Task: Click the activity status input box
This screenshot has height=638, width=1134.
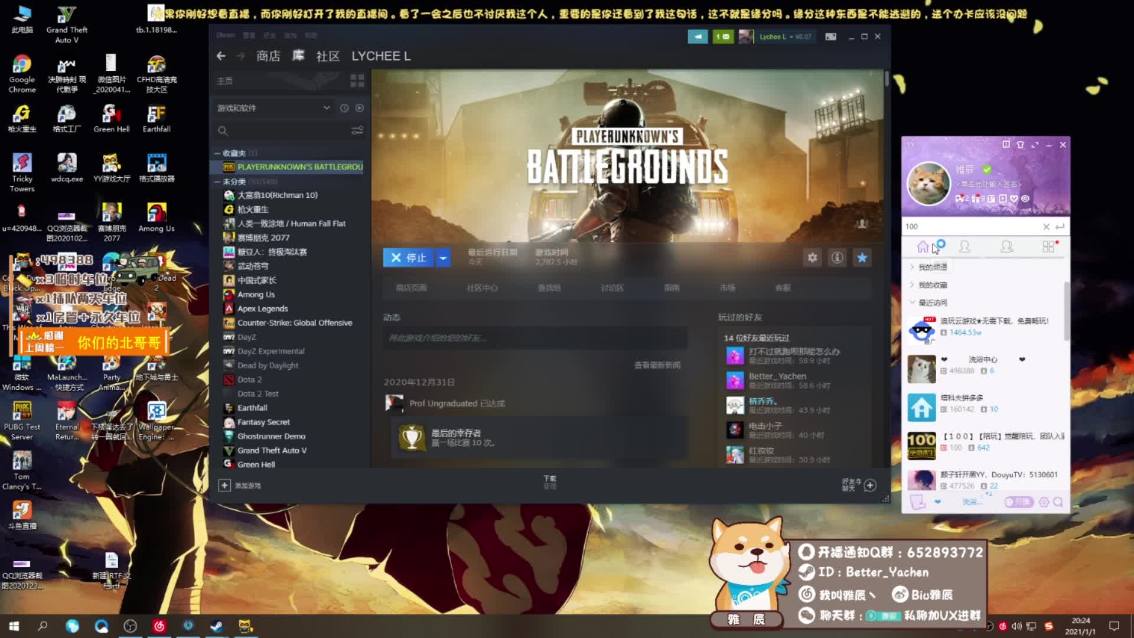Action: pyautogui.click(x=535, y=338)
